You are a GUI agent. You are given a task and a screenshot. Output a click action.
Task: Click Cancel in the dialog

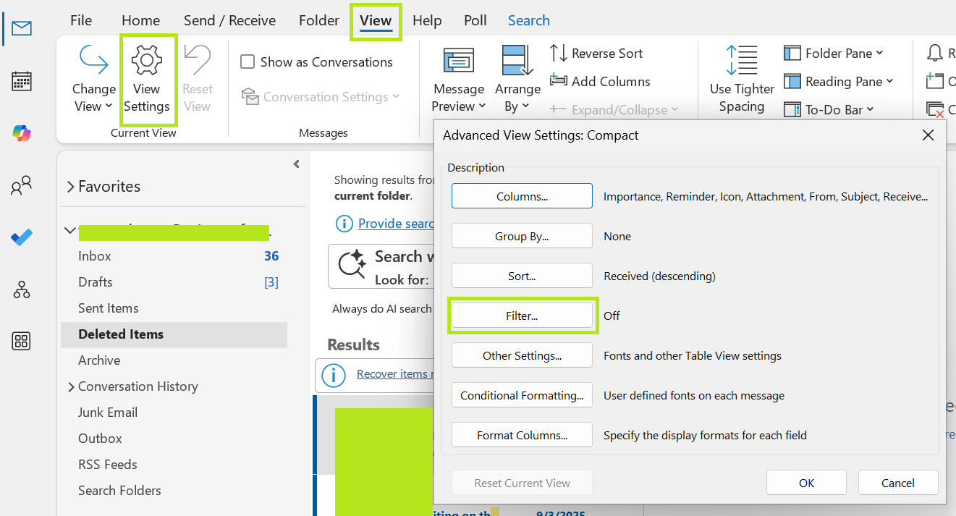point(898,483)
